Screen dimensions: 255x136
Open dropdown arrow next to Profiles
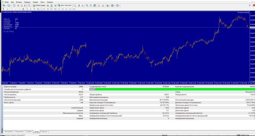coord(11,5)
